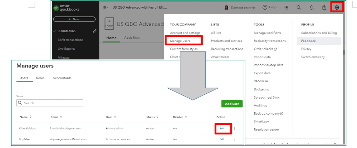Viewport: 357px width, 148px height.
Task: Open SmartLook
Action: tap(261, 121)
